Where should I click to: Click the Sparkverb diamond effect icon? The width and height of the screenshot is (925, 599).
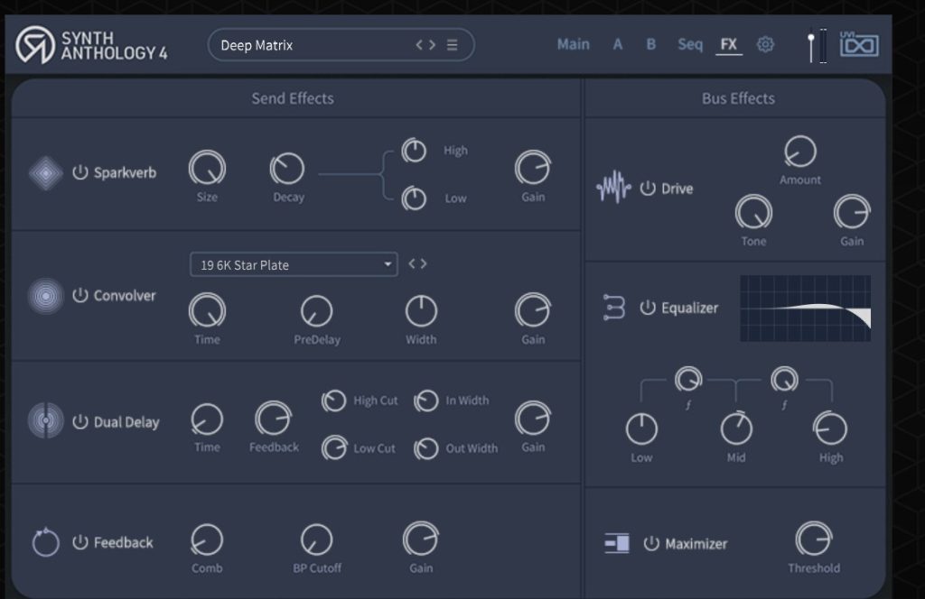click(x=45, y=173)
